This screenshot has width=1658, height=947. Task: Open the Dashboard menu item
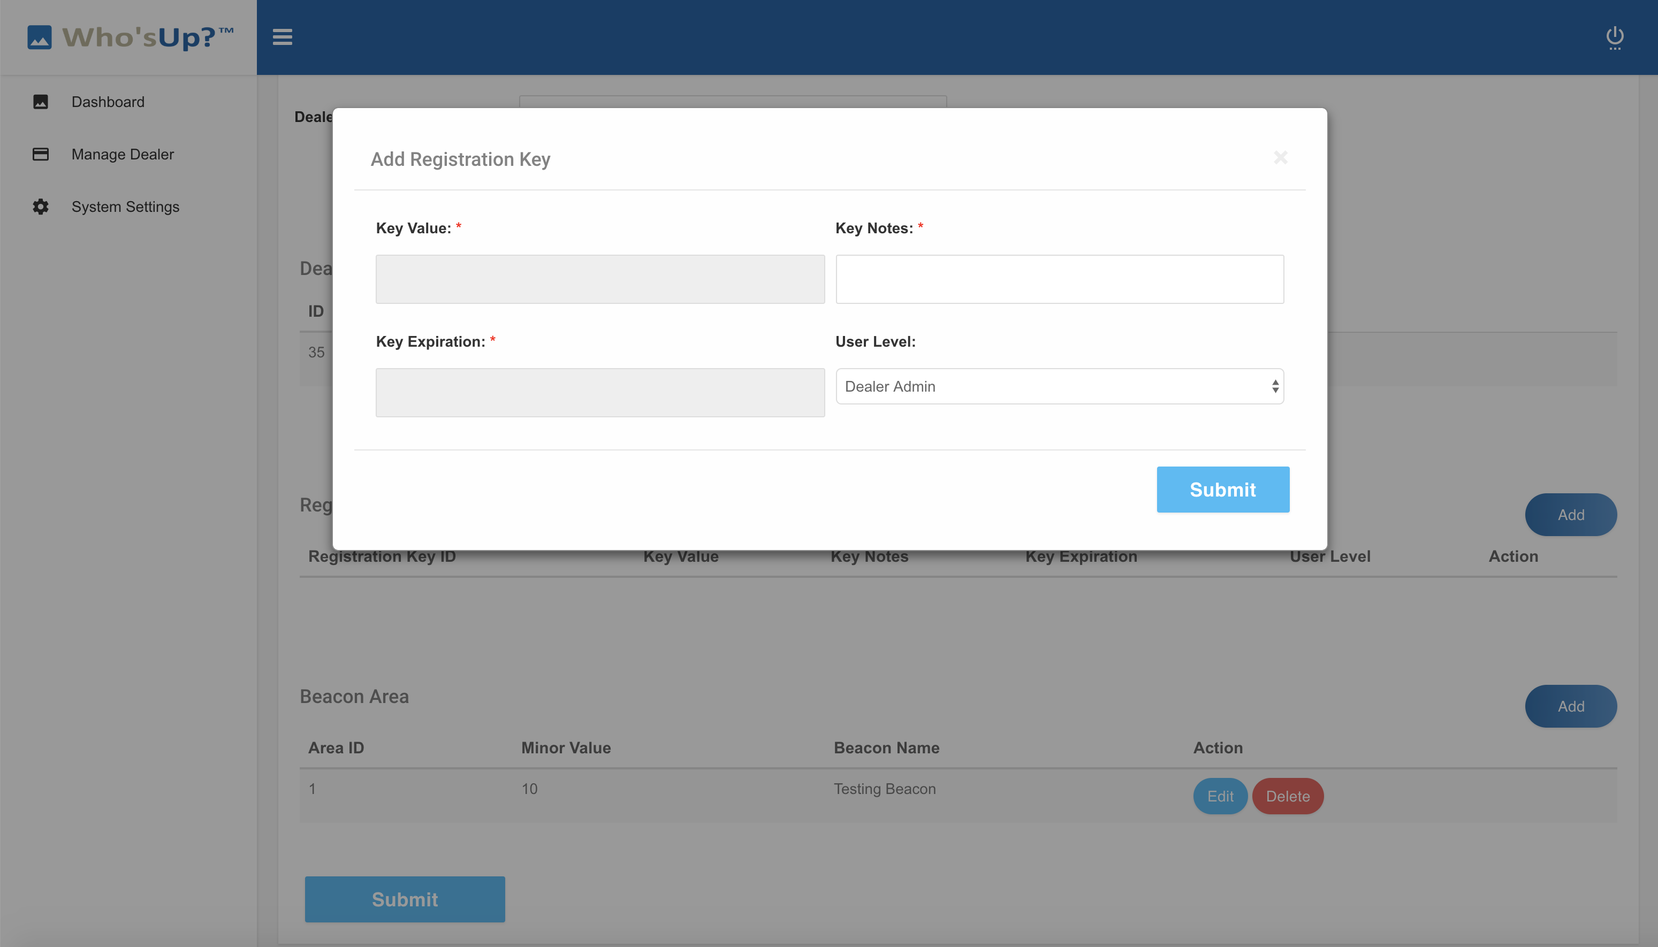click(108, 102)
